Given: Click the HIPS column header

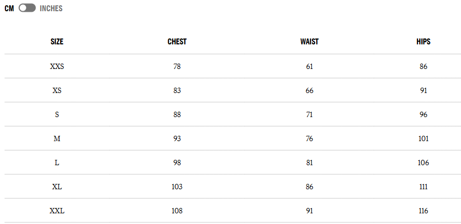Looking at the screenshot, I should 423,42.
